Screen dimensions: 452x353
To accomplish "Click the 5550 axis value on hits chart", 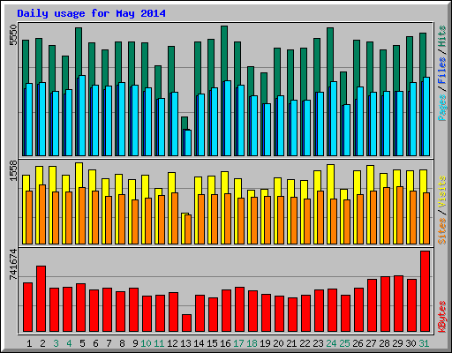I will coord(13,35).
